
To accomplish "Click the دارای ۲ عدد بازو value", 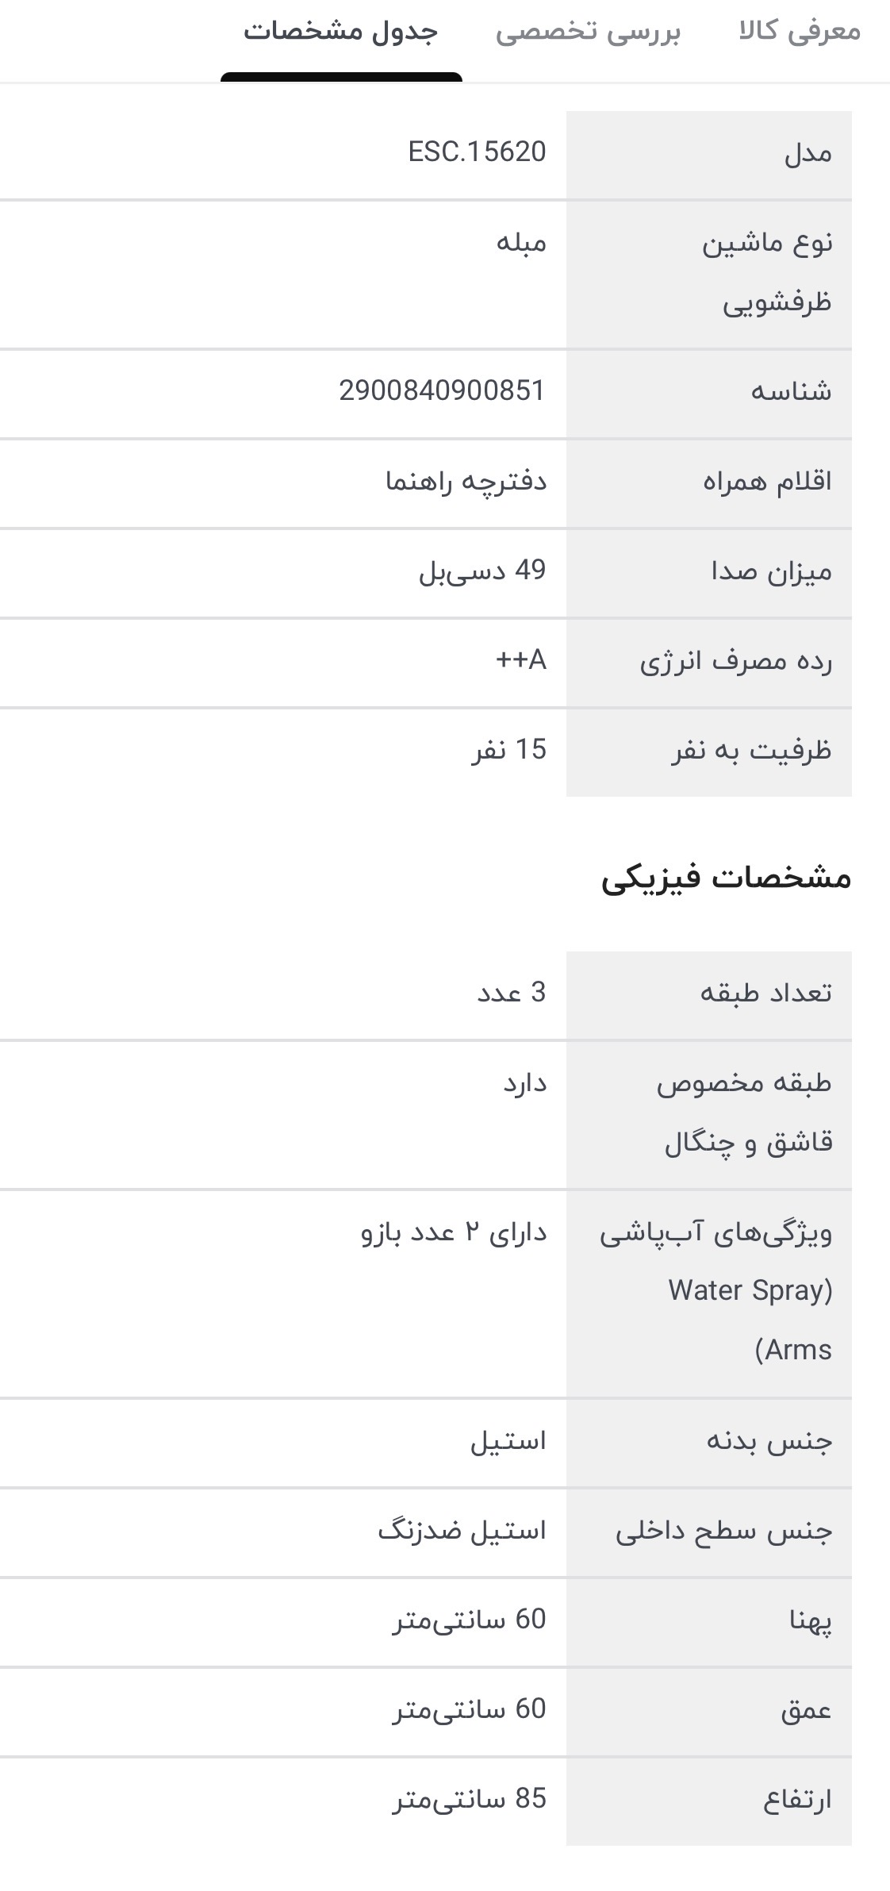I will [x=454, y=1232].
